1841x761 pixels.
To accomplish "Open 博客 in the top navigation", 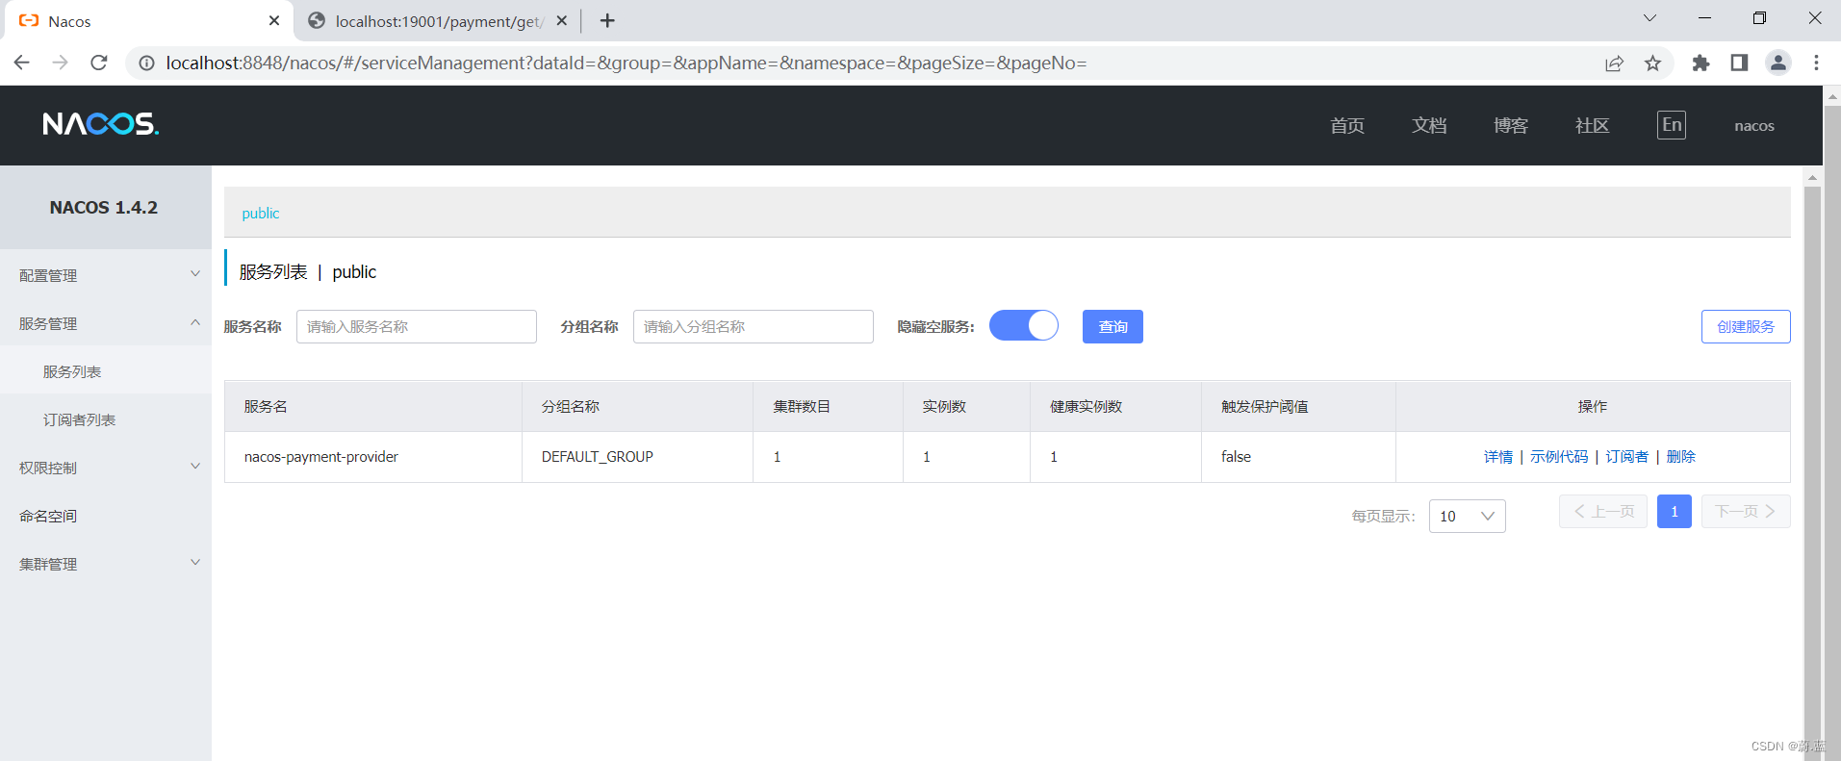I will pos(1511,126).
